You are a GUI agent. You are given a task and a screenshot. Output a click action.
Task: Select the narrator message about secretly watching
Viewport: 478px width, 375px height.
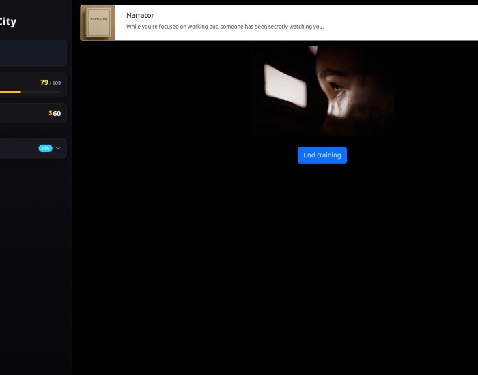coord(225,27)
